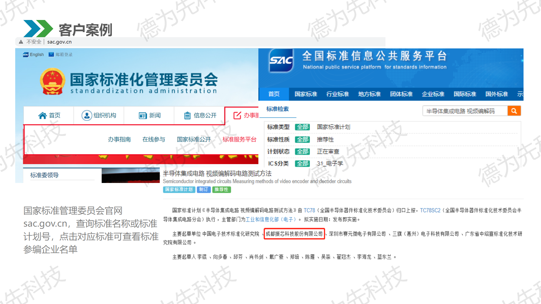Click the not-secure warning triangle icon
This screenshot has height=304, width=541.
coord(21,42)
